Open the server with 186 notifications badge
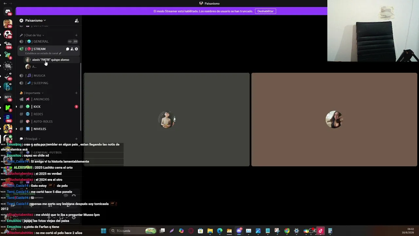Image resolution: width=419 pixels, height=236 pixels. 8,118
